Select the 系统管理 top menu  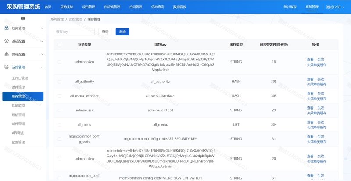point(312,7)
